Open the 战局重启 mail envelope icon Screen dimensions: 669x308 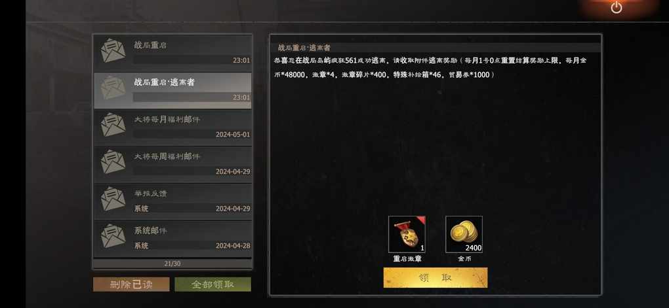click(113, 50)
